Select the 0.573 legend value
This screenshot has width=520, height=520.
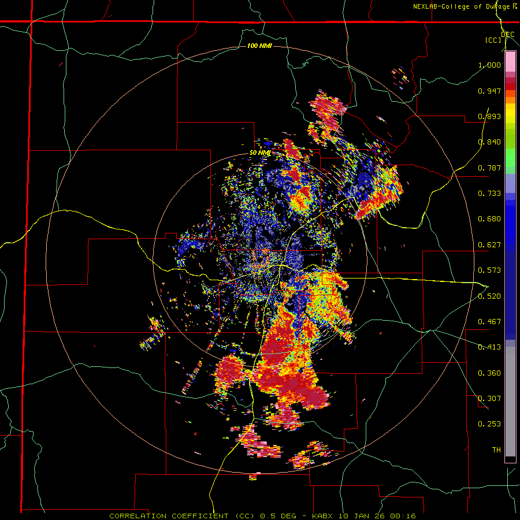point(489,270)
